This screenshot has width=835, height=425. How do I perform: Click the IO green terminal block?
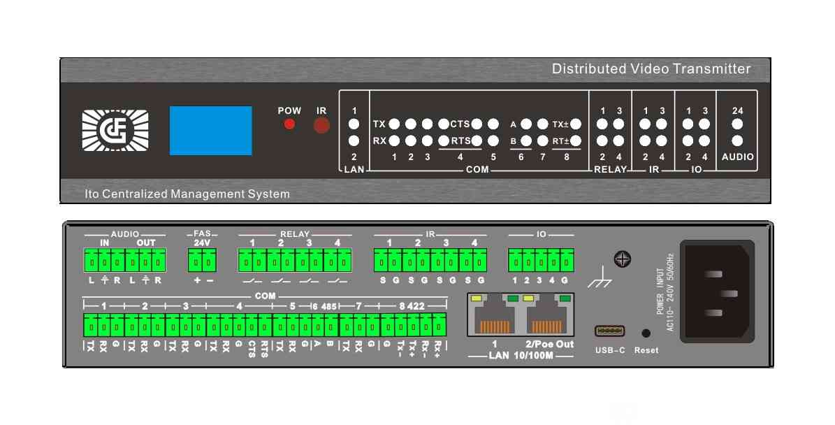tap(541, 262)
